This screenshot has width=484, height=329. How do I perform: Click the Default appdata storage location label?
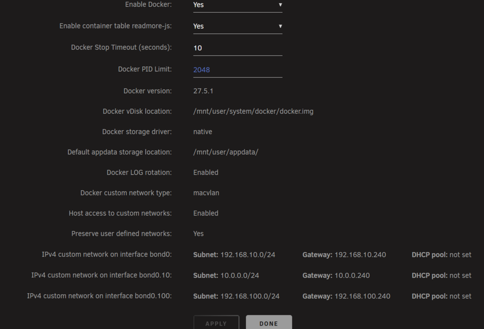click(120, 152)
